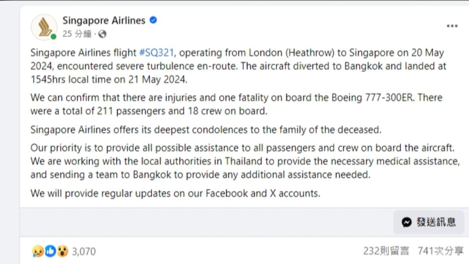Open the Singapore Airlines page name link
Screen dimensions: 469x264
104,20
